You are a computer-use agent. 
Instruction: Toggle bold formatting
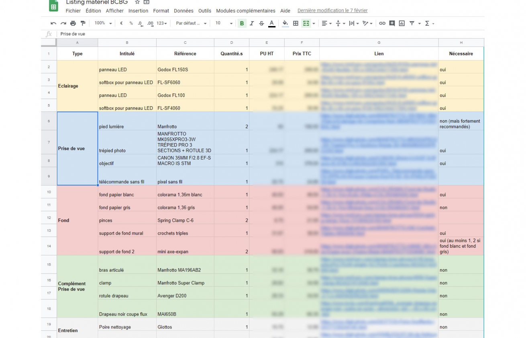pyautogui.click(x=242, y=23)
